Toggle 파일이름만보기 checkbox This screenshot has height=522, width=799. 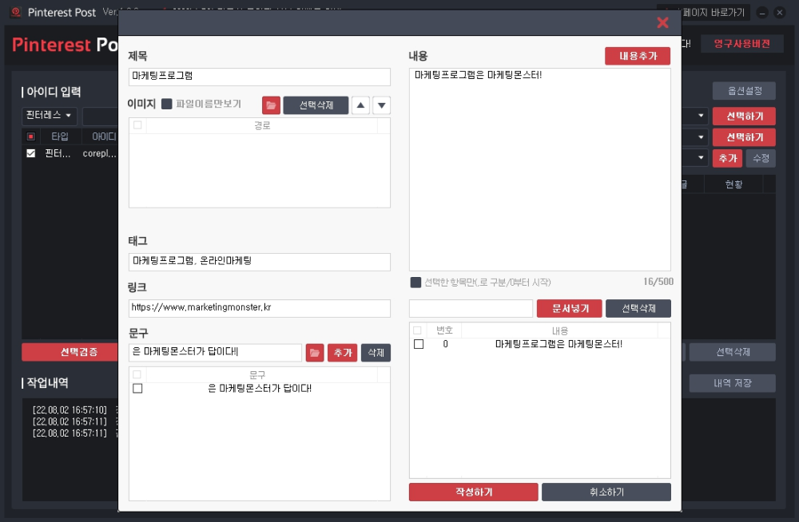pos(167,104)
